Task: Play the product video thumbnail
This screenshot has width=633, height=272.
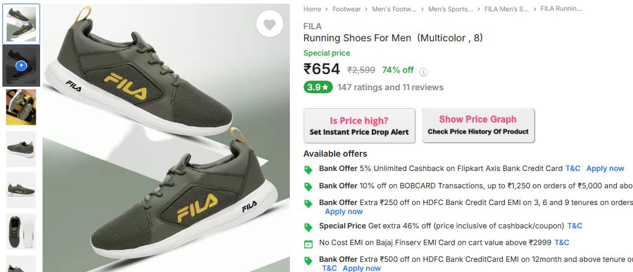Action: point(21,65)
